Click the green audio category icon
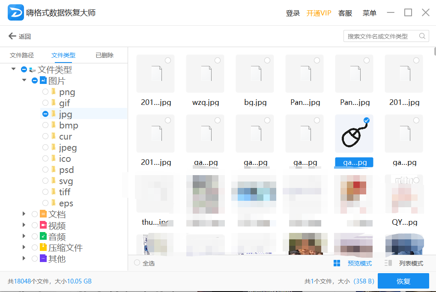The image size is (436, 292). coord(43,236)
